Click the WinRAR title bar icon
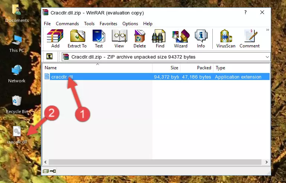The width and height of the screenshot is (286, 183). point(45,12)
